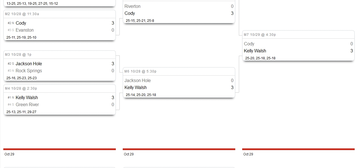
Task: Click set scores 25-20, 25-18, 25-18
Action: 260,58
